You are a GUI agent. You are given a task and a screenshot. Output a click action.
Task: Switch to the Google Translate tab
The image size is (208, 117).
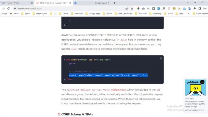92,3
